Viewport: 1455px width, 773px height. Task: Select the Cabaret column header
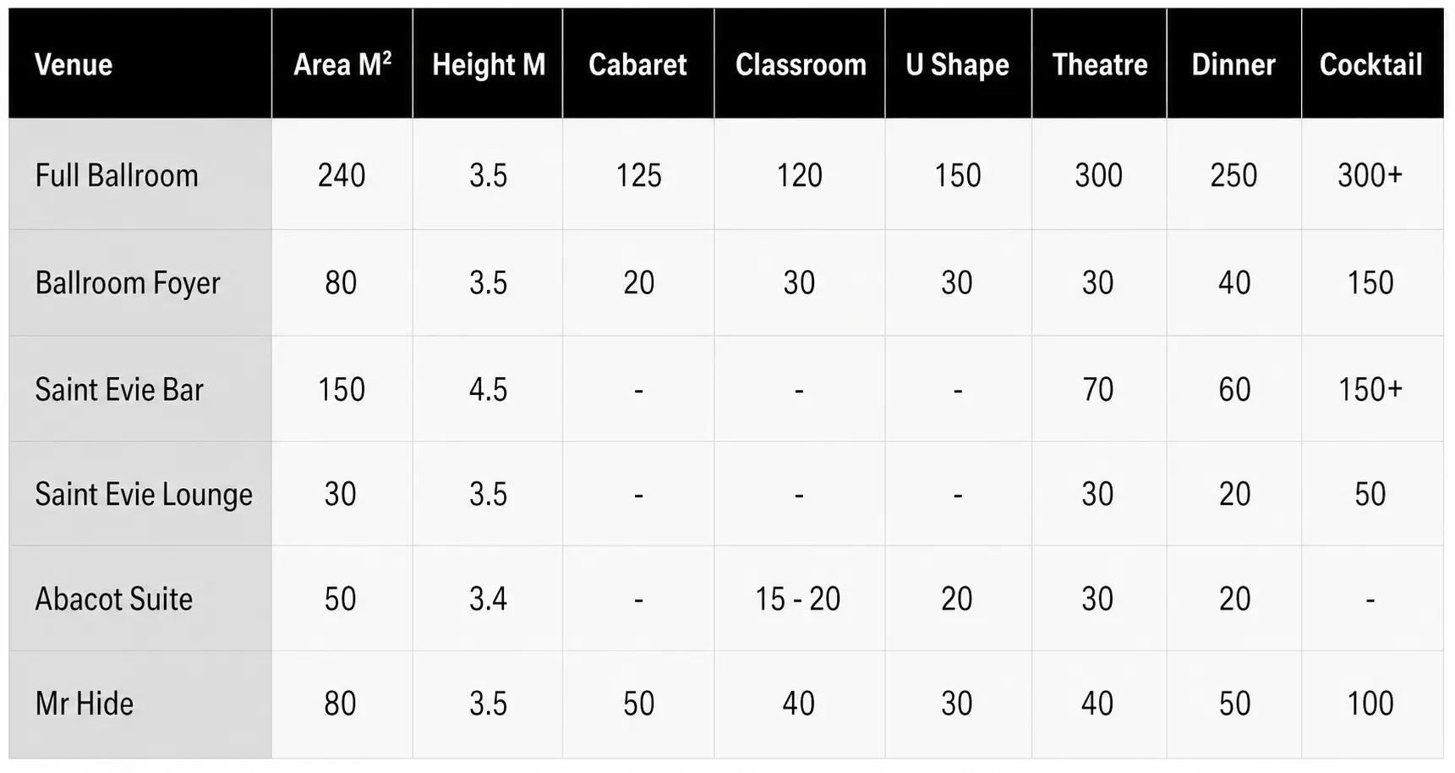pos(638,64)
